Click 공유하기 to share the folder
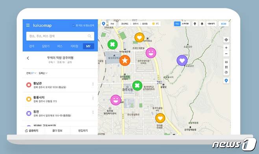 32,131
